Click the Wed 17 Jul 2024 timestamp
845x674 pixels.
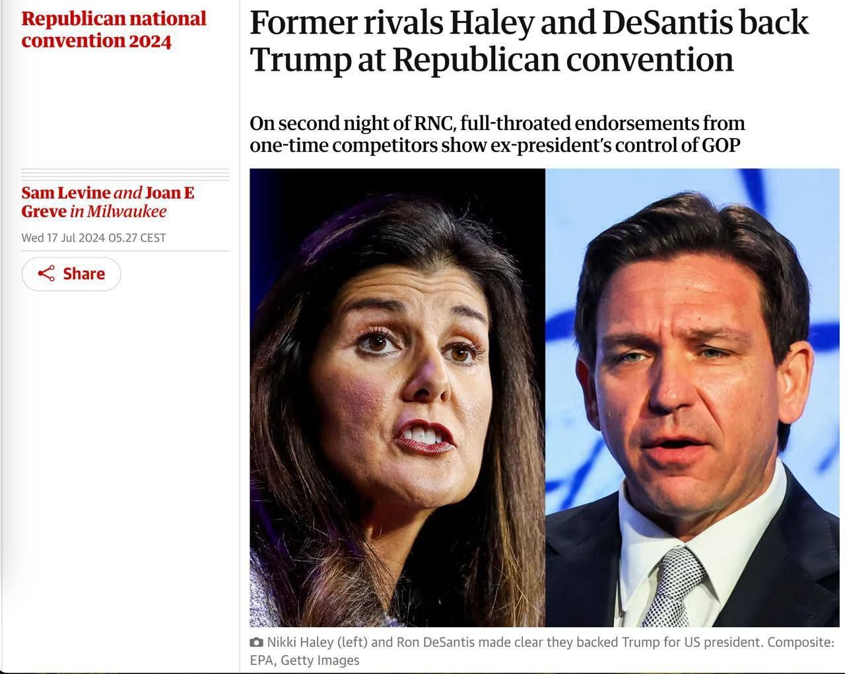coord(93,238)
